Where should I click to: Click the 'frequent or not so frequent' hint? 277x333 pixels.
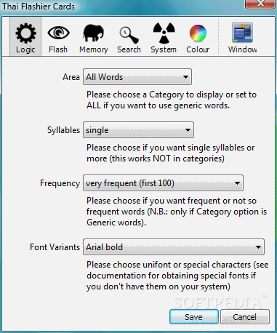click(177, 212)
